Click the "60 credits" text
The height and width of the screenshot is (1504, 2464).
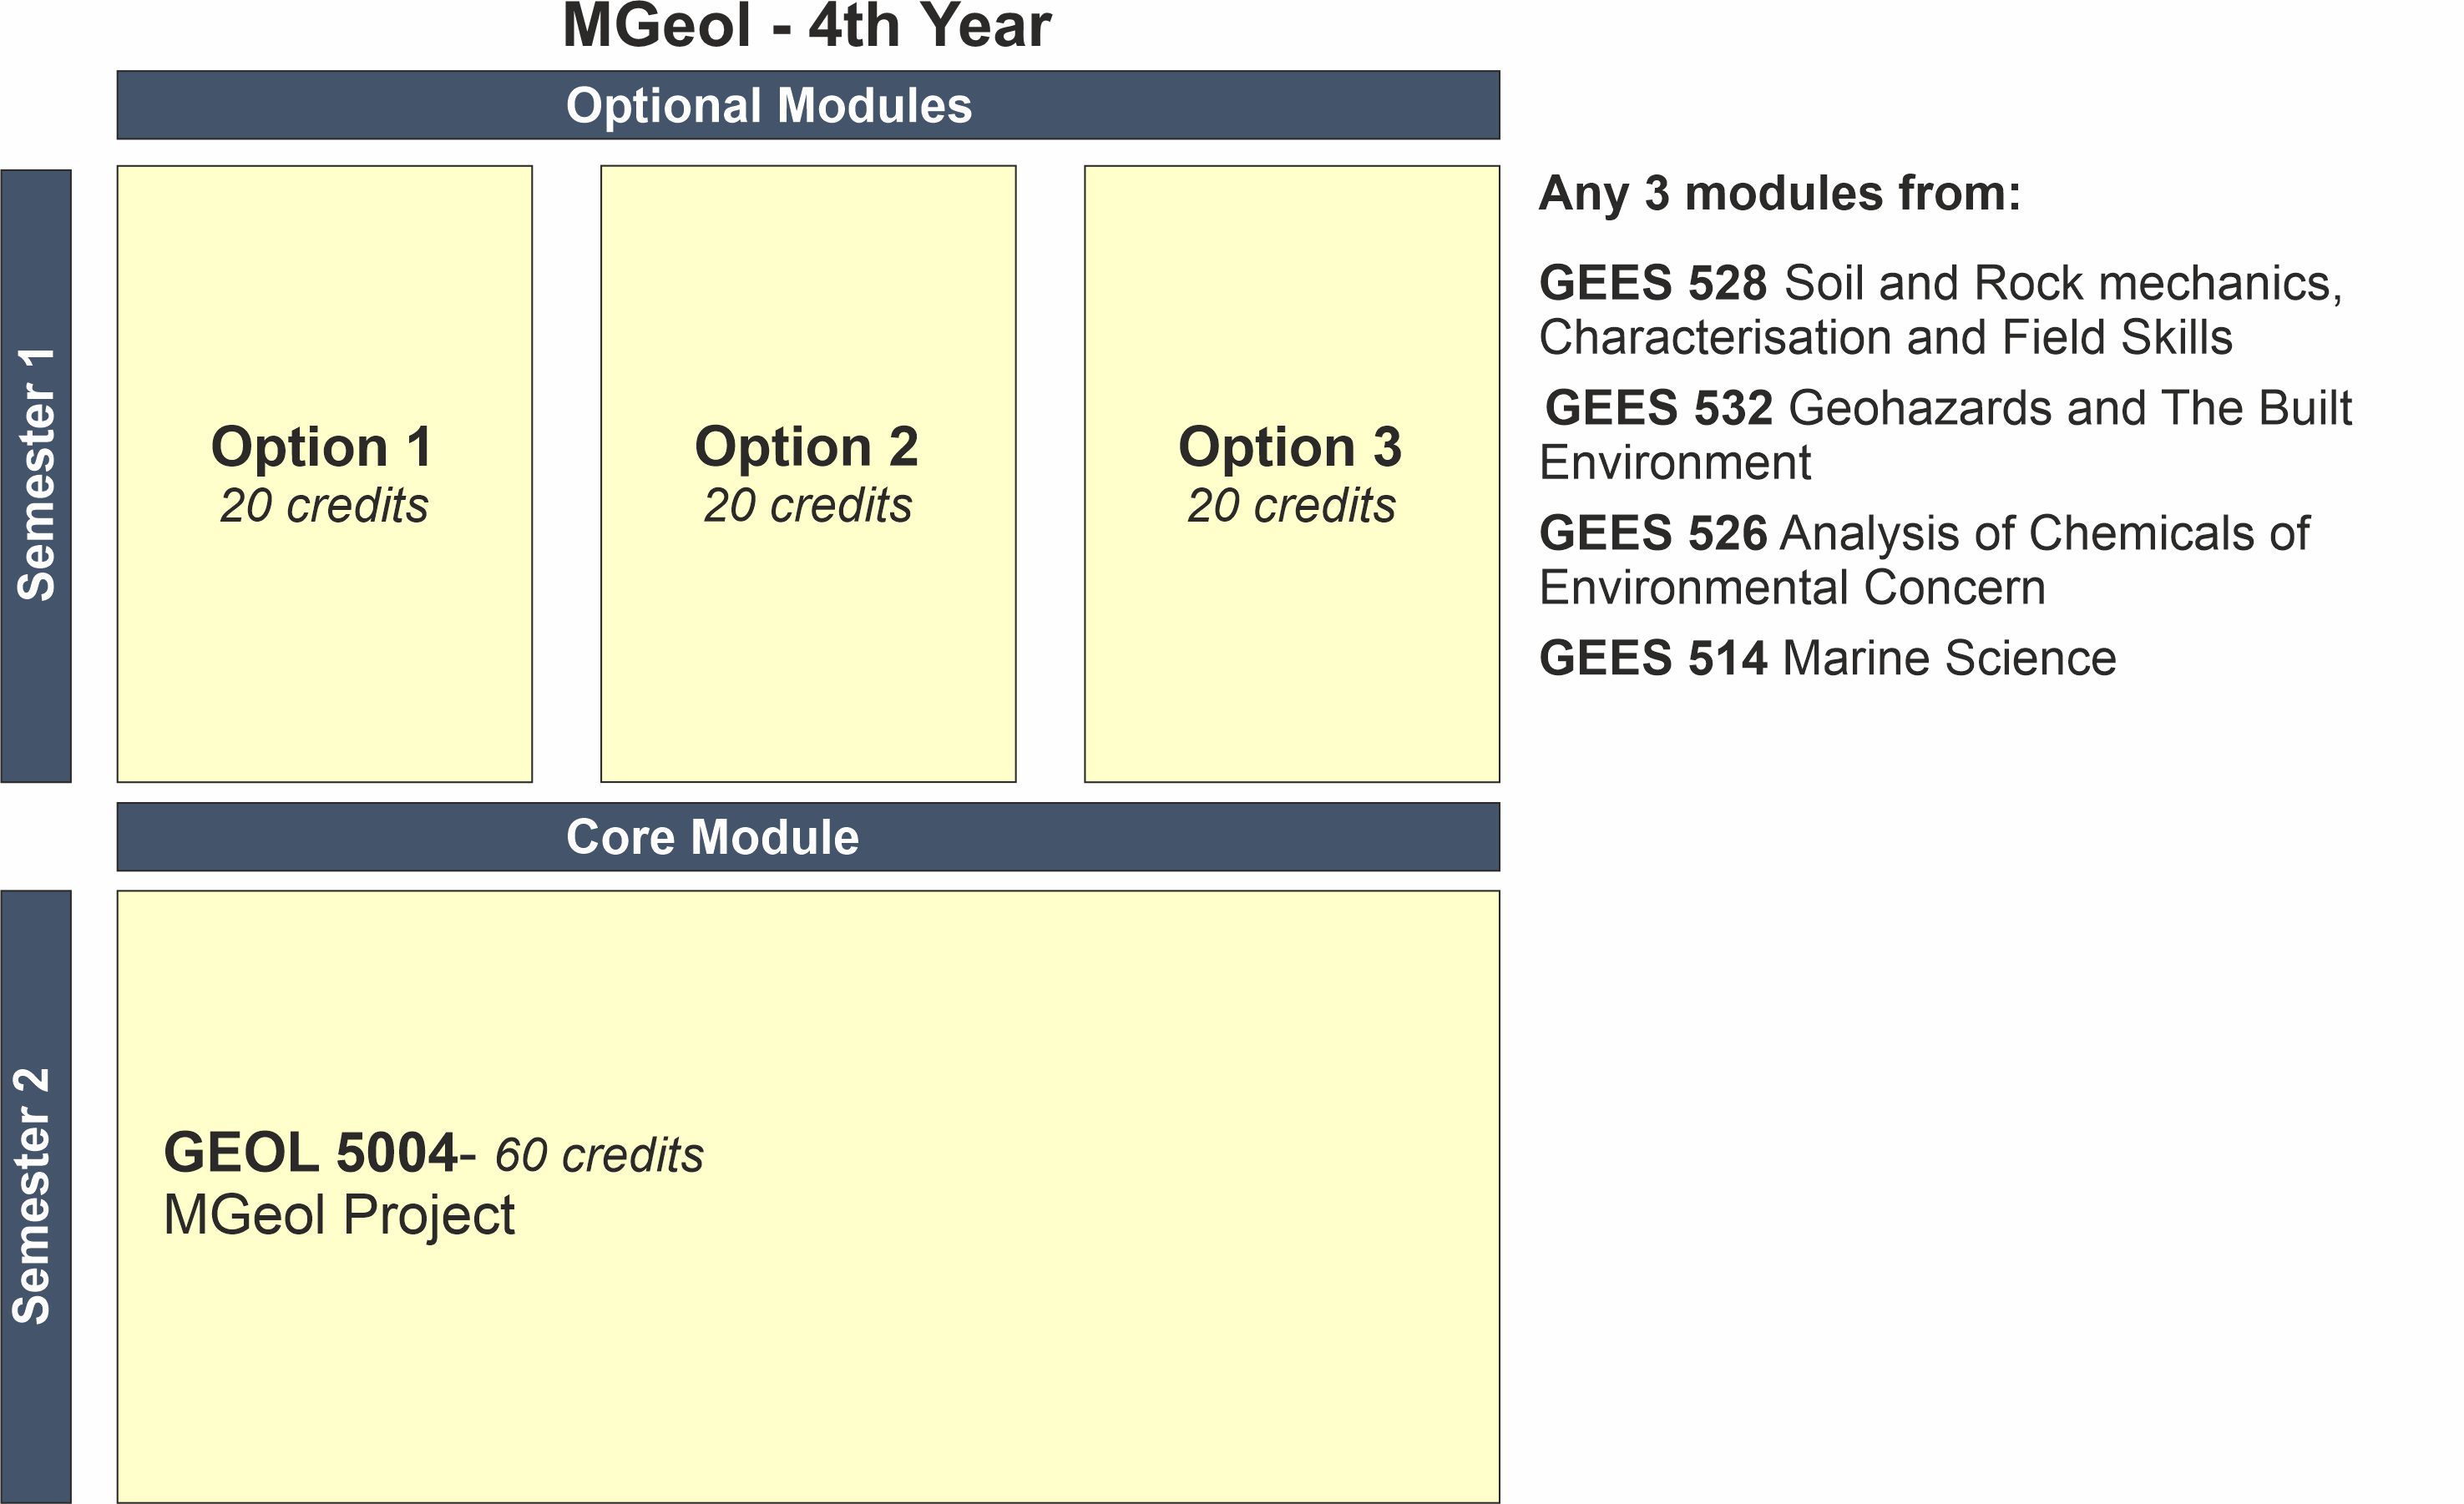pyautogui.click(x=599, y=1156)
